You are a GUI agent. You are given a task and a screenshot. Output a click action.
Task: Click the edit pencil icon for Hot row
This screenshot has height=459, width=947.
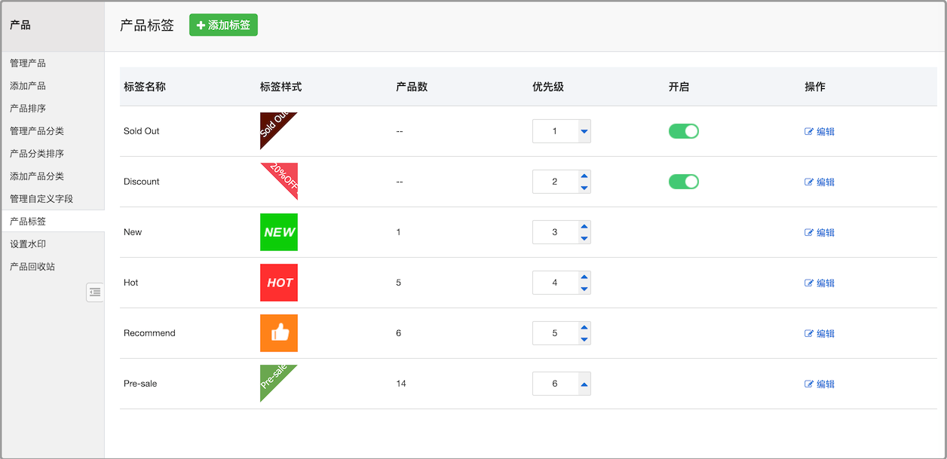(x=810, y=283)
